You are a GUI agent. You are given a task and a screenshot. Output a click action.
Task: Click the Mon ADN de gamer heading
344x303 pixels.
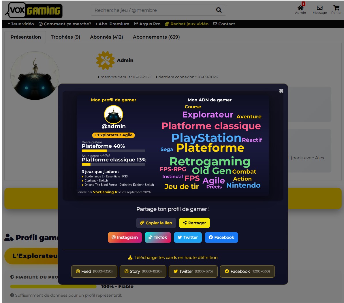[x=210, y=100]
